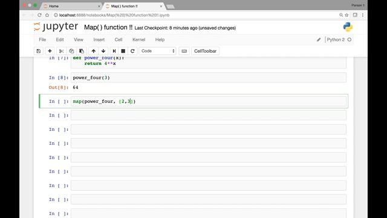Click the kernel idle circle indicator
Image resolution: width=387 pixels, height=218 pixels.
coord(350,39)
